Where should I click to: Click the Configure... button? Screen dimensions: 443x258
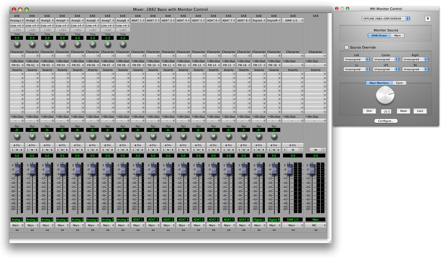tap(386, 121)
